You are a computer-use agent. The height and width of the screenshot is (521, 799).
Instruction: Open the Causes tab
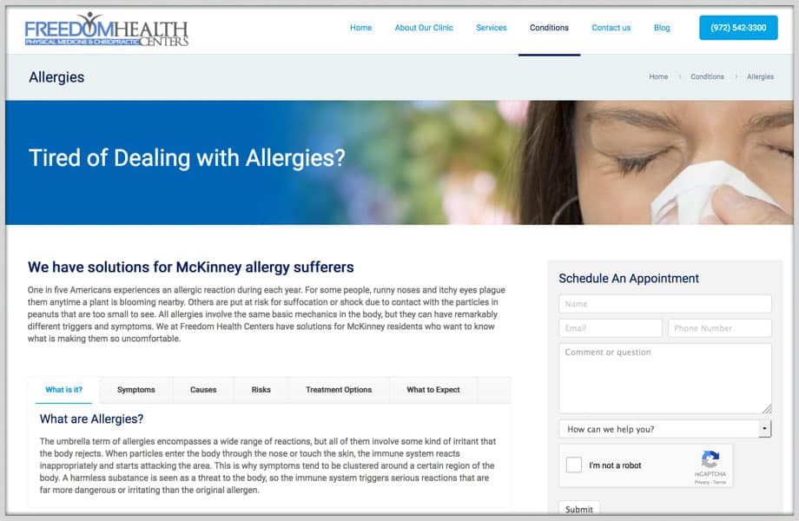tap(203, 390)
